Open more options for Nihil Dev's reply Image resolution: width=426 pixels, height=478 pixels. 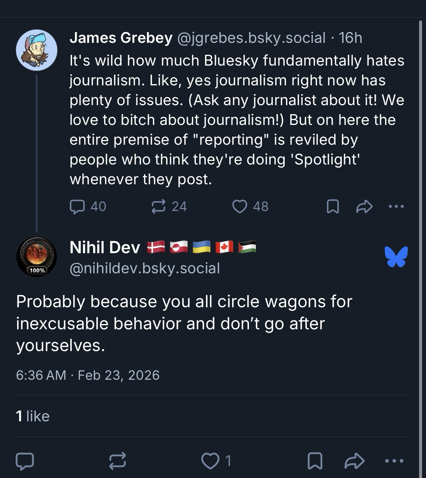394,461
